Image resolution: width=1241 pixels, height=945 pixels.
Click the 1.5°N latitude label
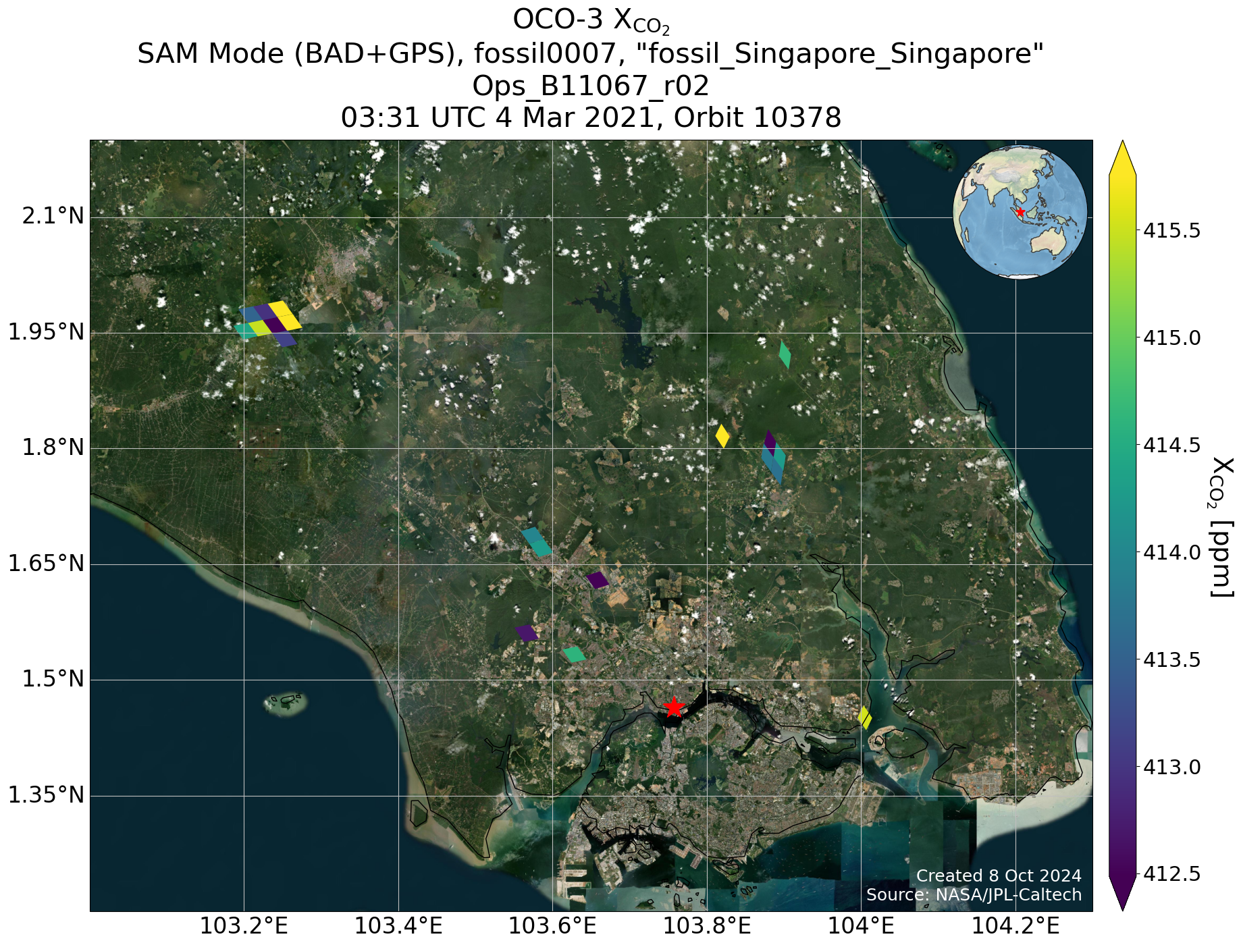53,680
